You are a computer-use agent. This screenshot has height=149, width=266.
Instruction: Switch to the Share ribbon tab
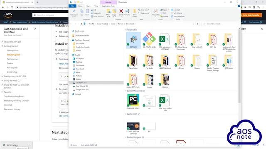tap(89, 6)
